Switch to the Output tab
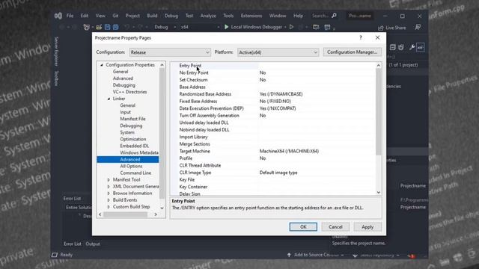The image size is (479, 269). coord(93,244)
